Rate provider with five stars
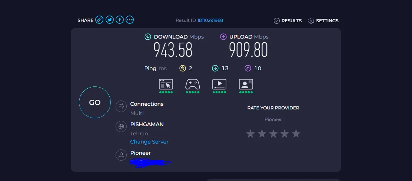Image resolution: width=412 pixels, height=181 pixels. [296, 134]
